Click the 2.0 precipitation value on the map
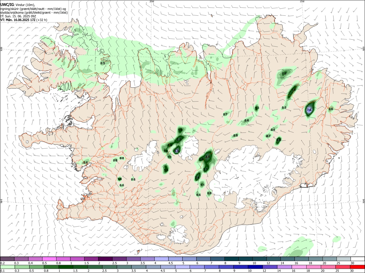 tap(201, 159)
